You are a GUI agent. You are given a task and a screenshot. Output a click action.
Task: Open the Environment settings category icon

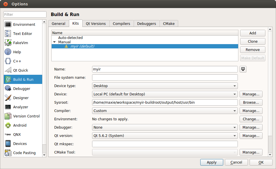click(8, 25)
